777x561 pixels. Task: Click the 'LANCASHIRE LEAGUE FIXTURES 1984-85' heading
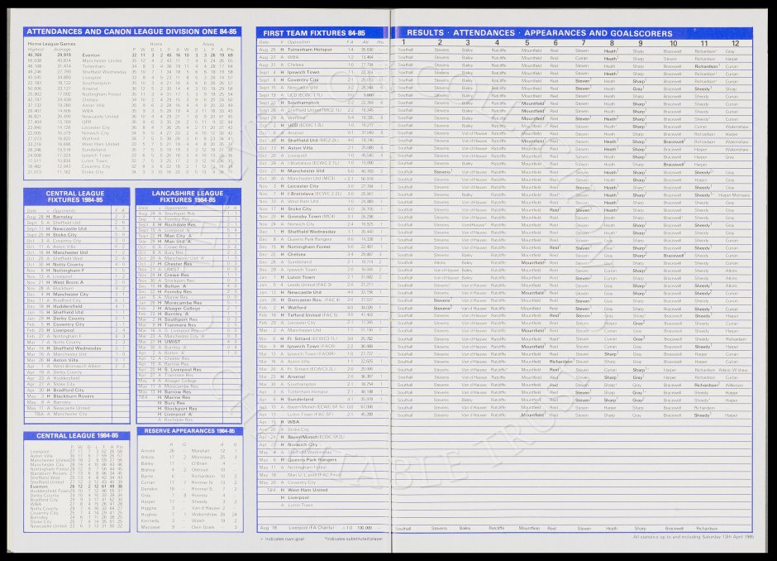pyautogui.click(x=188, y=196)
